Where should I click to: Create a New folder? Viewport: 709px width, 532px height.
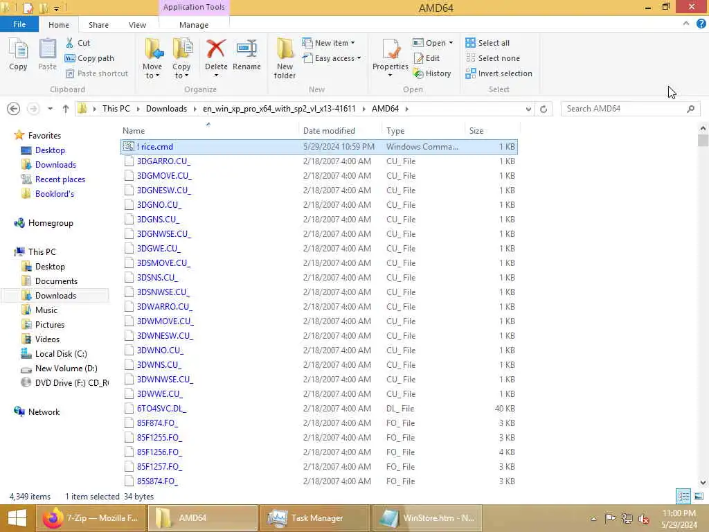click(x=285, y=58)
